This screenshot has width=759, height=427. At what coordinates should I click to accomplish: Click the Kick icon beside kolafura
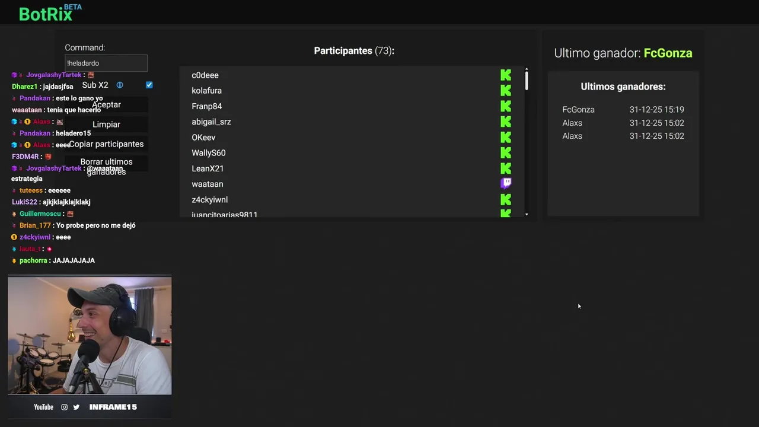[506, 91]
